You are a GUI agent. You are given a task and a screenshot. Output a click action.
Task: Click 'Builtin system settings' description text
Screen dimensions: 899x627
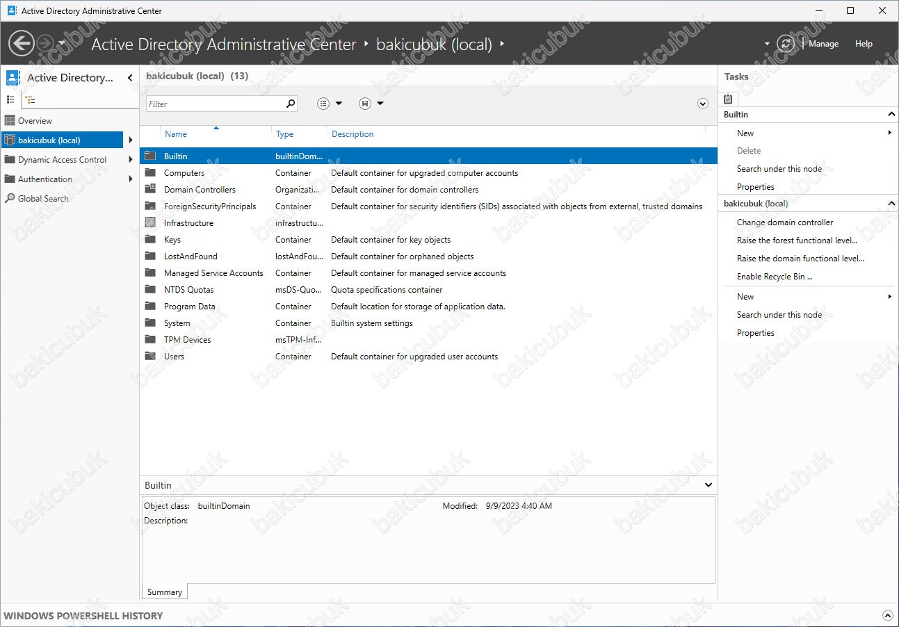click(x=372, y=323)
